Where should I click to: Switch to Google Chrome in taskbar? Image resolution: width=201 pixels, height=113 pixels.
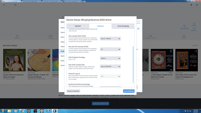tap(22, 111)
